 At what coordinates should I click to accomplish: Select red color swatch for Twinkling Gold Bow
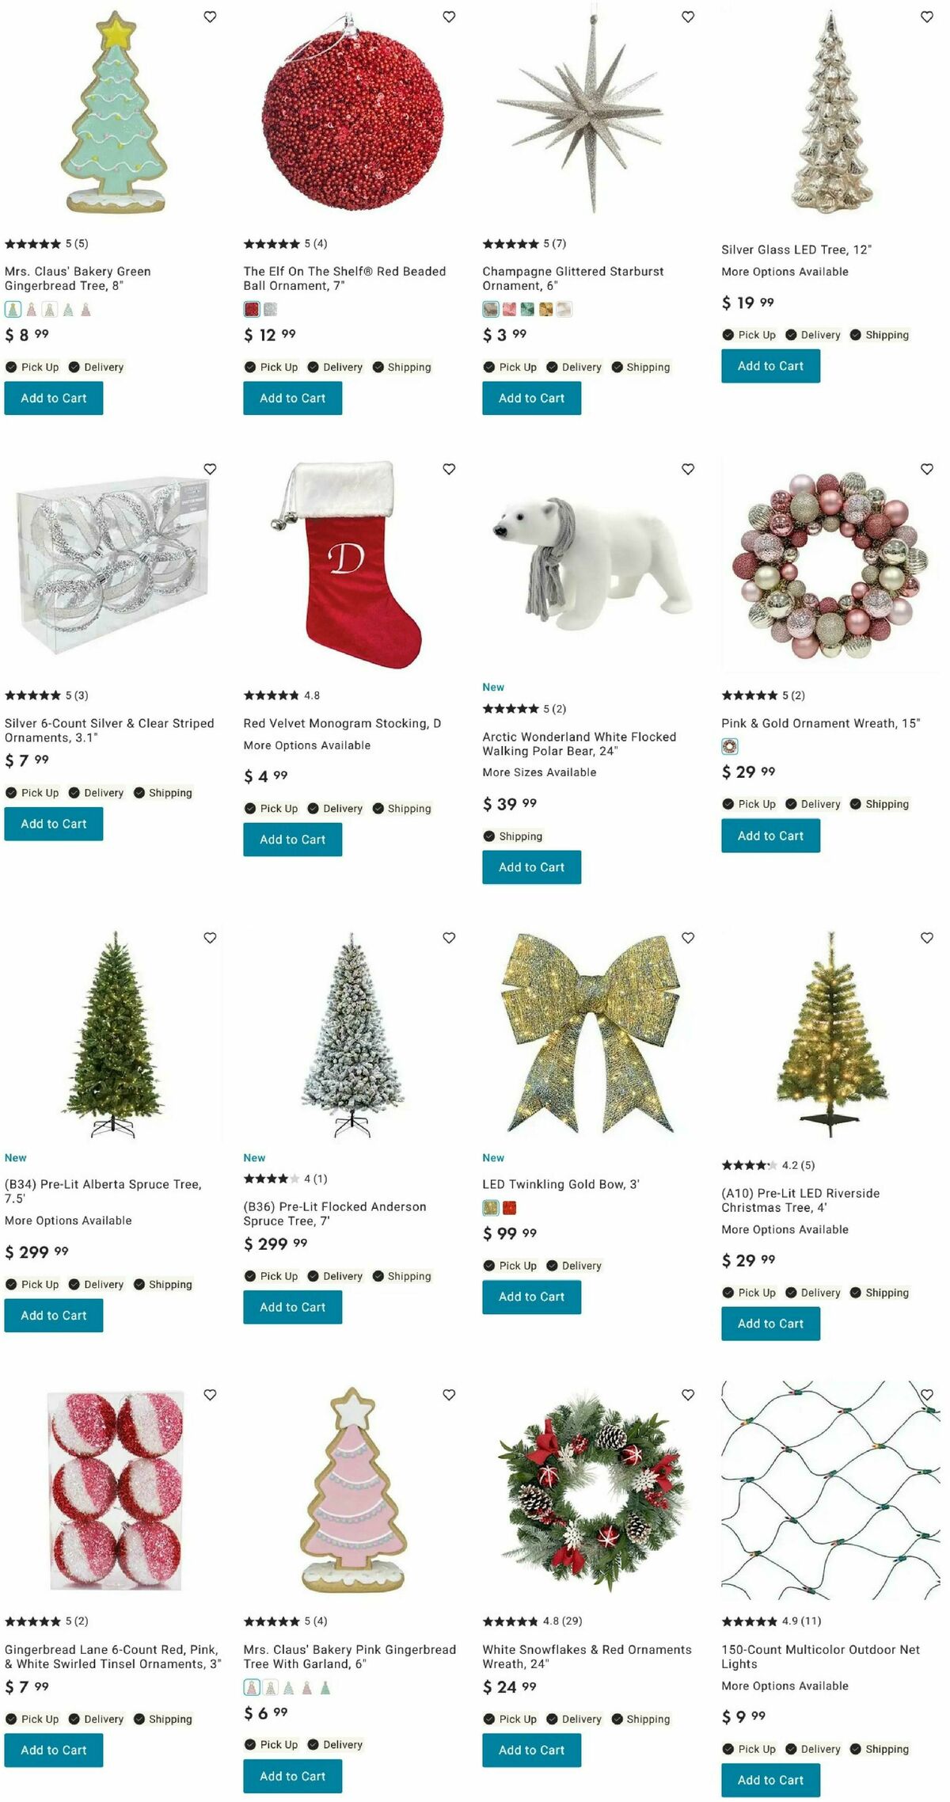pos(509,1208)
